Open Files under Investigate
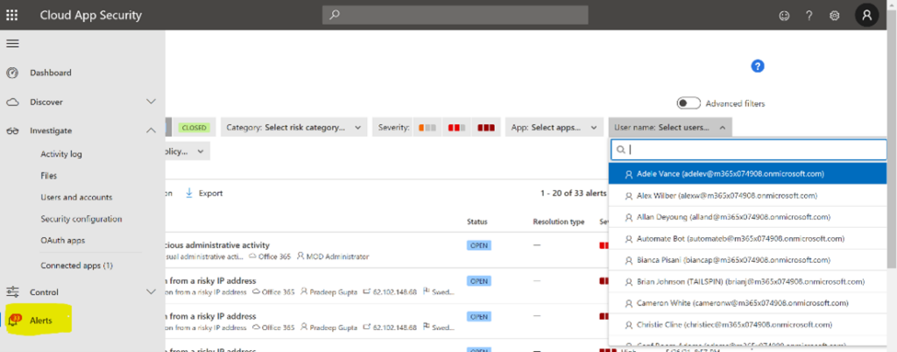The image size is (897, 352). click(x=49, y=176)
